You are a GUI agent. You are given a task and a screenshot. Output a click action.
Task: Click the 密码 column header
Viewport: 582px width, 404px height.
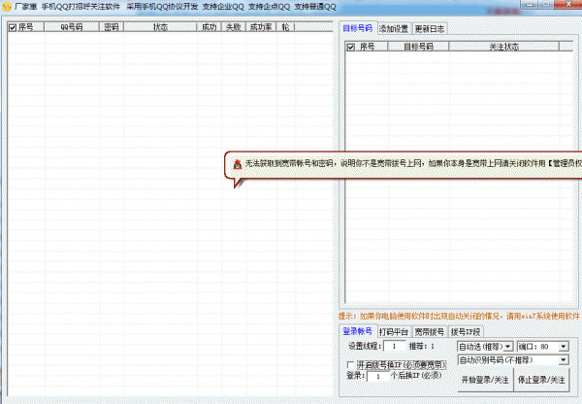point(112,27)
